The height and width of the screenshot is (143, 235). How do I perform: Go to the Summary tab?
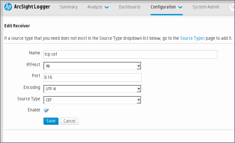pyautogui.click(x=69, y=7)
